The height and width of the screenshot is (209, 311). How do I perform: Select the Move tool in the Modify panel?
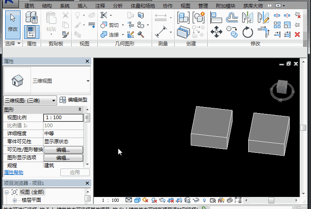(216, 32)
